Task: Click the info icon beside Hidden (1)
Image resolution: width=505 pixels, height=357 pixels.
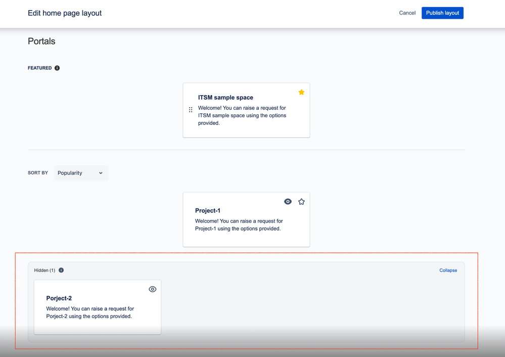Action: (61, 271)
